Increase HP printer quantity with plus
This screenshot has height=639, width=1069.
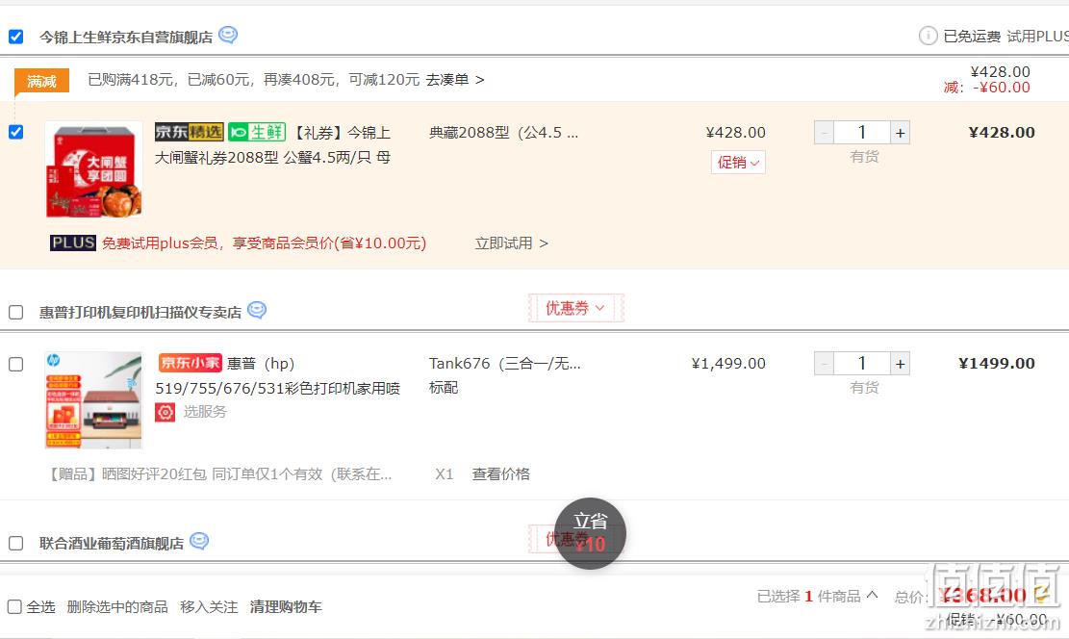tap(900, 364)
